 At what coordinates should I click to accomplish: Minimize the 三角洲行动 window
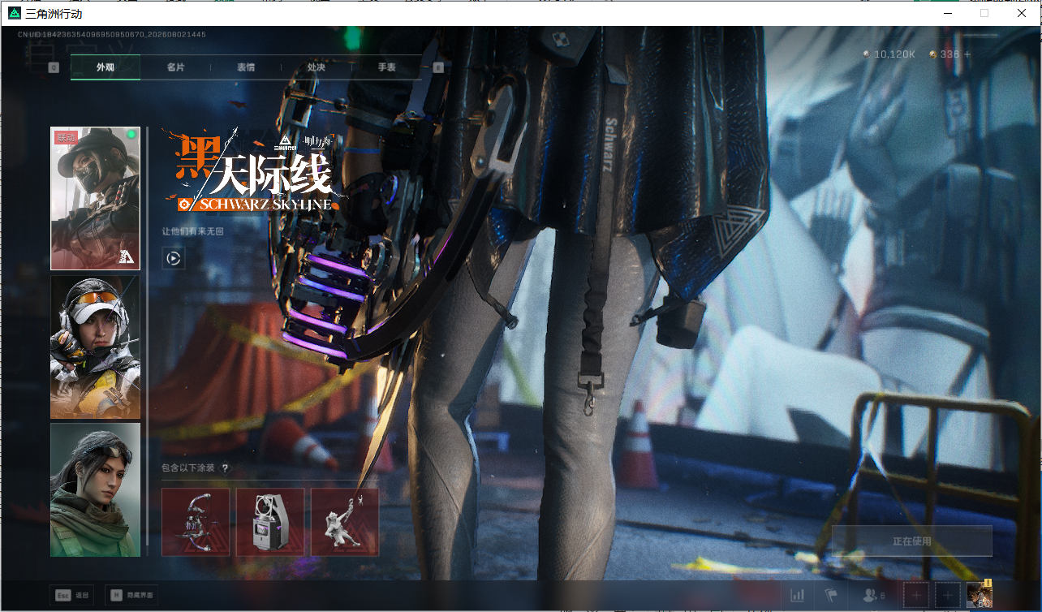pos(947,13)
